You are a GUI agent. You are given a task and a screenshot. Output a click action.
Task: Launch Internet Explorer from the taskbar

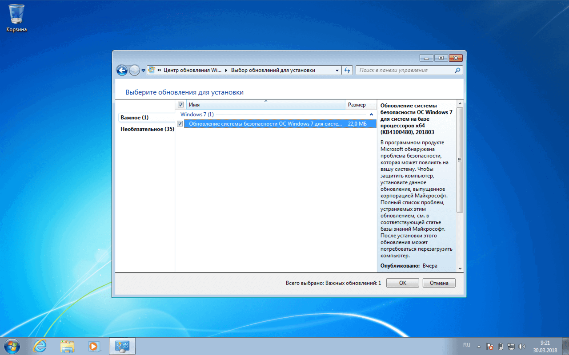[x=40, y=346]
